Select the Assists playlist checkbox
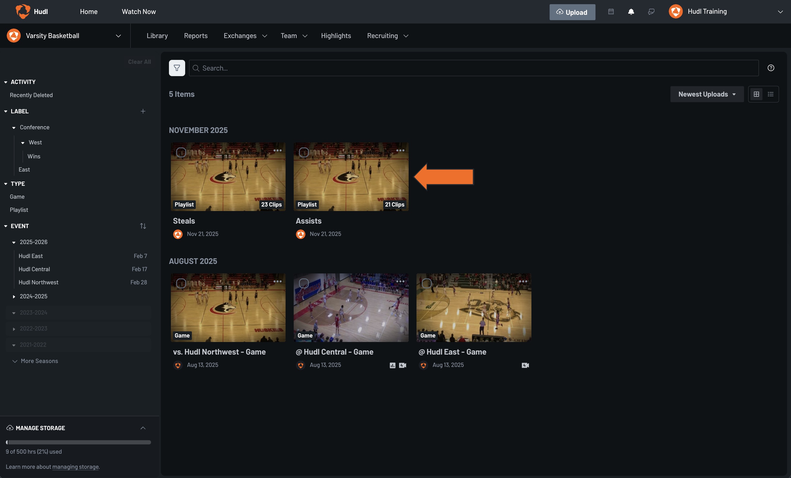 coord(304,152)
